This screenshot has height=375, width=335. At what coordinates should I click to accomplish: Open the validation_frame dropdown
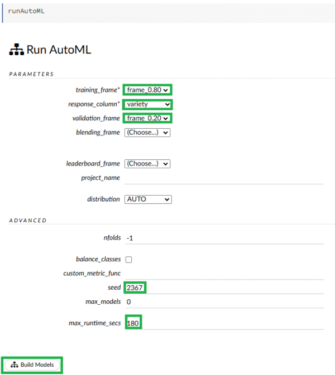[x=148, y=118]
